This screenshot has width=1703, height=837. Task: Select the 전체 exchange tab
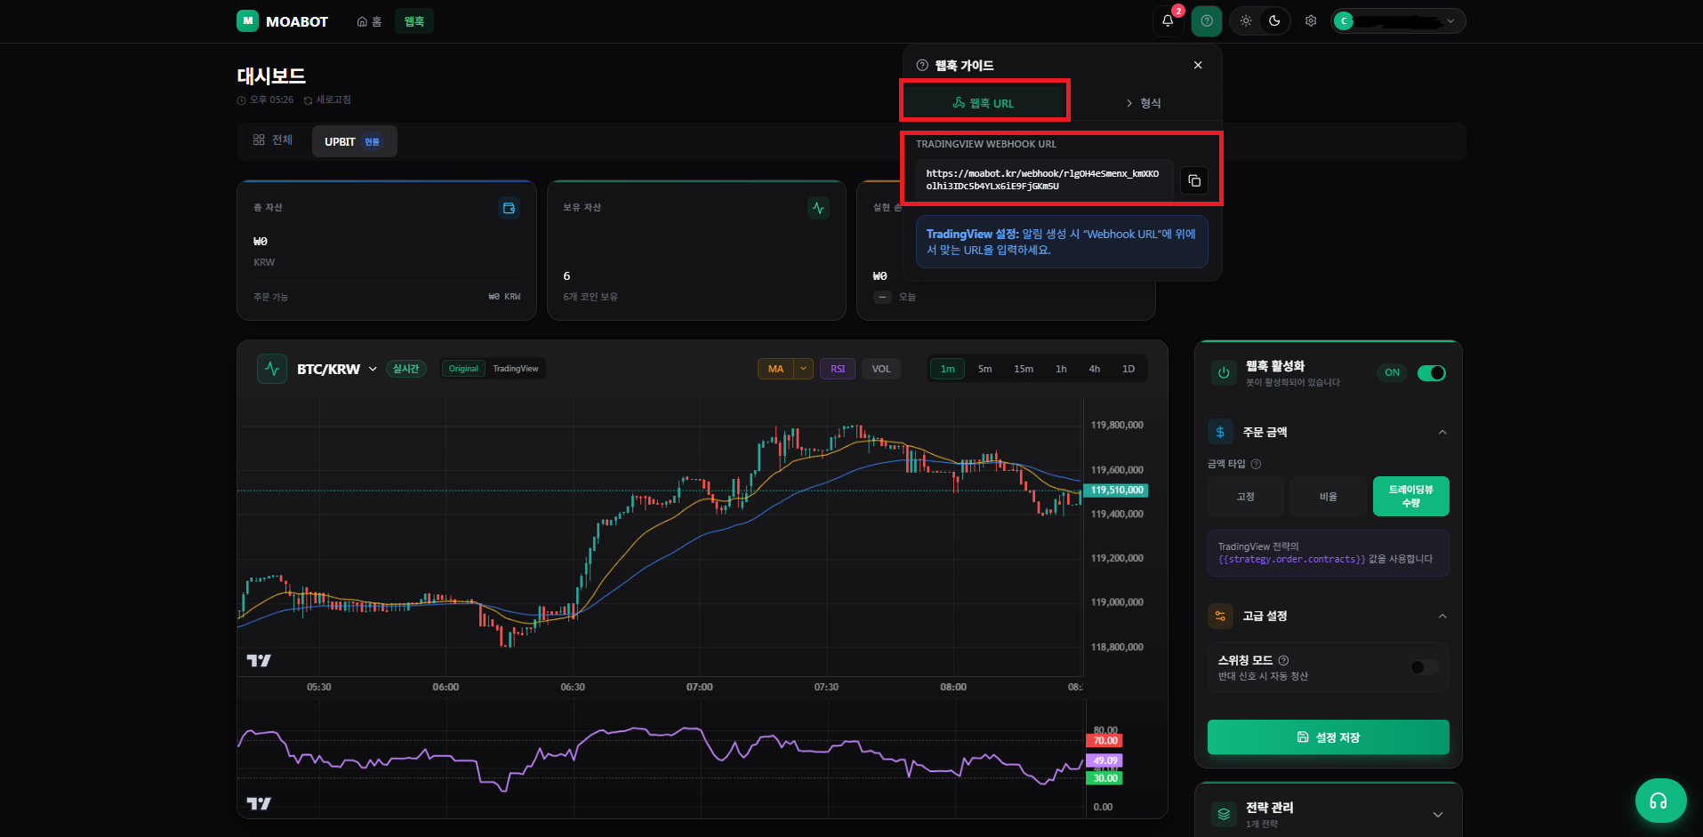pyautogui.click(x=273, y=140)
